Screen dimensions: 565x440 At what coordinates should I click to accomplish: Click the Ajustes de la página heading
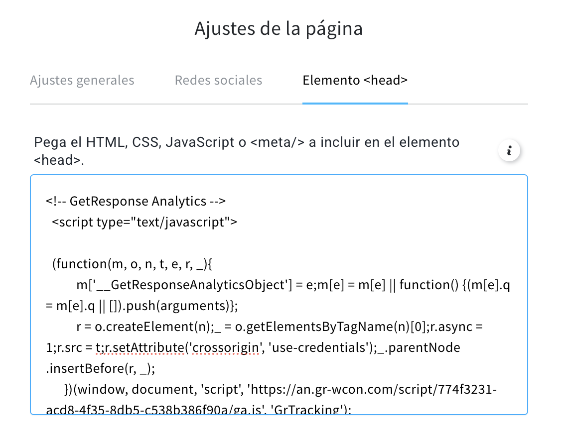click(279, 28)
